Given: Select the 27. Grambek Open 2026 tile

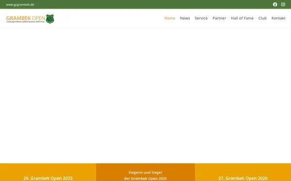Looking at the screenshot, I should pyautogui.click(x=243, y=172).
